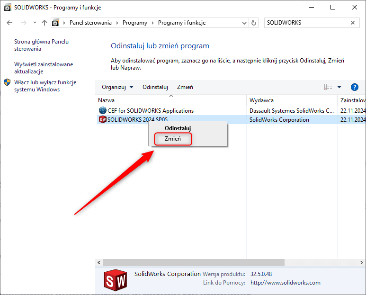The image size is (366, 295).
Task: Click SolidWorks Corporation publisher cell
Action: click(x=279, y=120)
